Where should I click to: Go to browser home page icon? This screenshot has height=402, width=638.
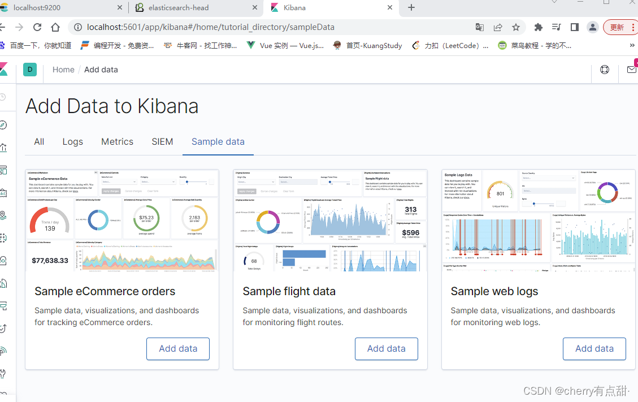coord(55,27)
